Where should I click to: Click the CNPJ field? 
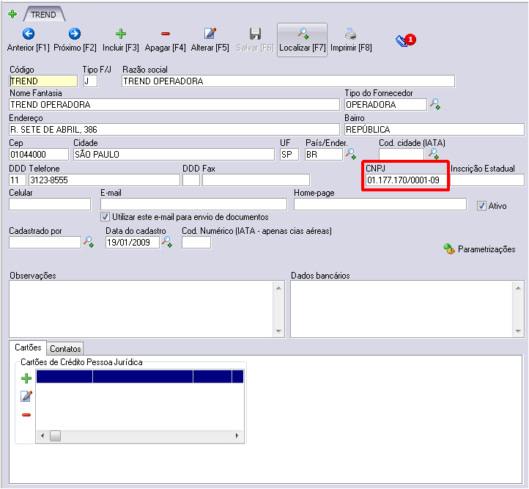coord(406,180)
